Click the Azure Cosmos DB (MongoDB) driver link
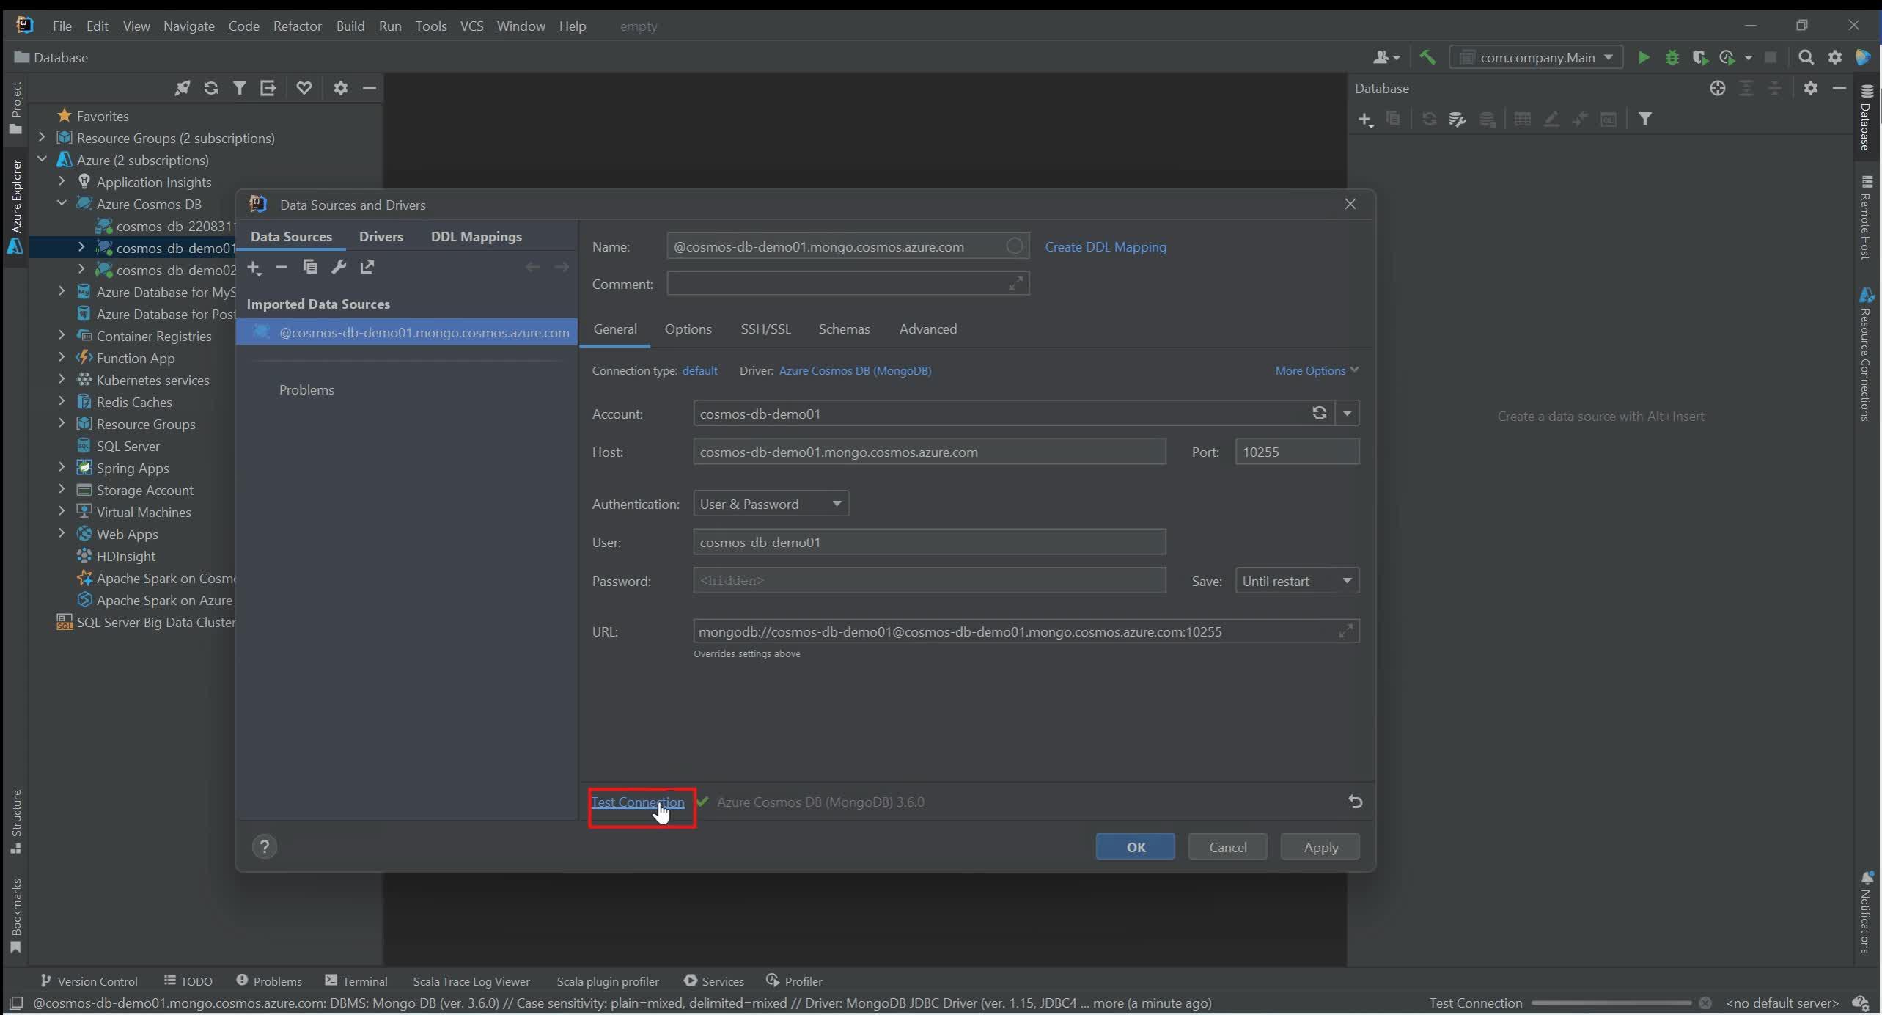Screen dimensions: 1882x1015 pyautogui.click(x=855, y=370)
